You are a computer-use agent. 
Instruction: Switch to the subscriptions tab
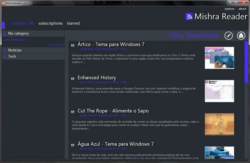click(x=50, y=23)
